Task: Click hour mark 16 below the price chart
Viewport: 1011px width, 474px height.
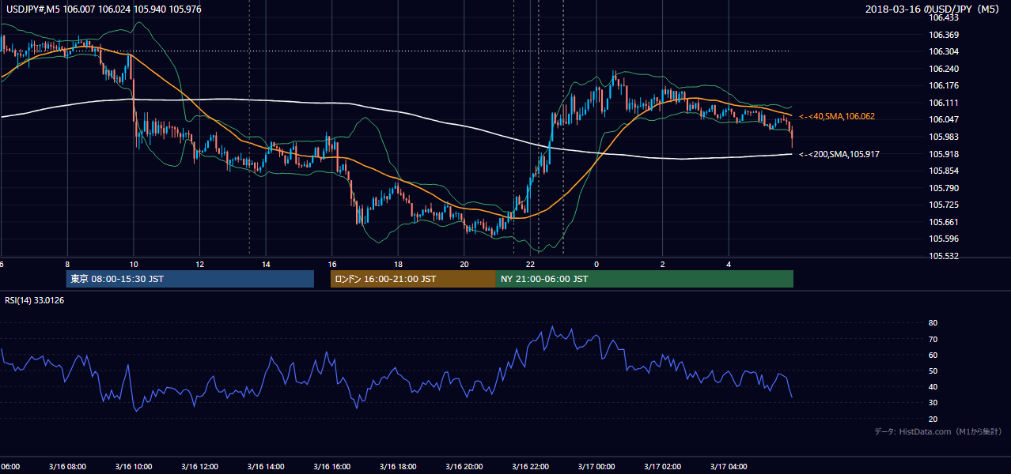Action: [331, 265]
